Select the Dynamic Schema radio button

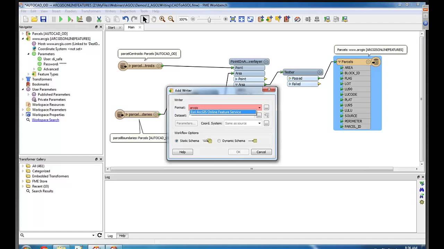point(219,141)
